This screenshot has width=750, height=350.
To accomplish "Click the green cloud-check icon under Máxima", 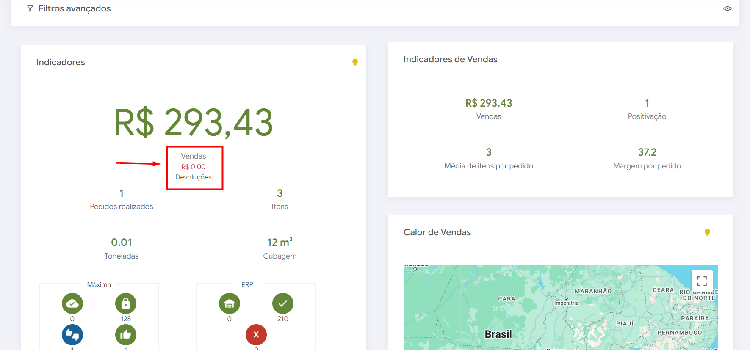I will click(x=72, y=303).
